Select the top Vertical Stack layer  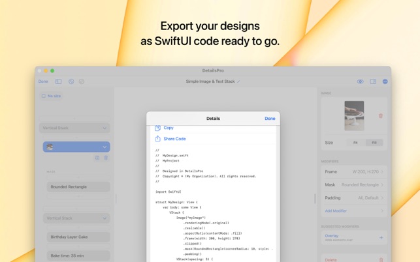74,128
